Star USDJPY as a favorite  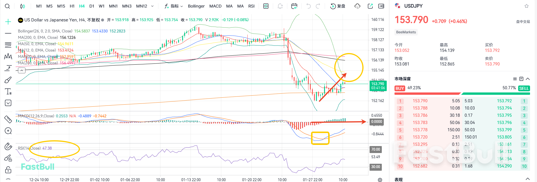(526, 6)
